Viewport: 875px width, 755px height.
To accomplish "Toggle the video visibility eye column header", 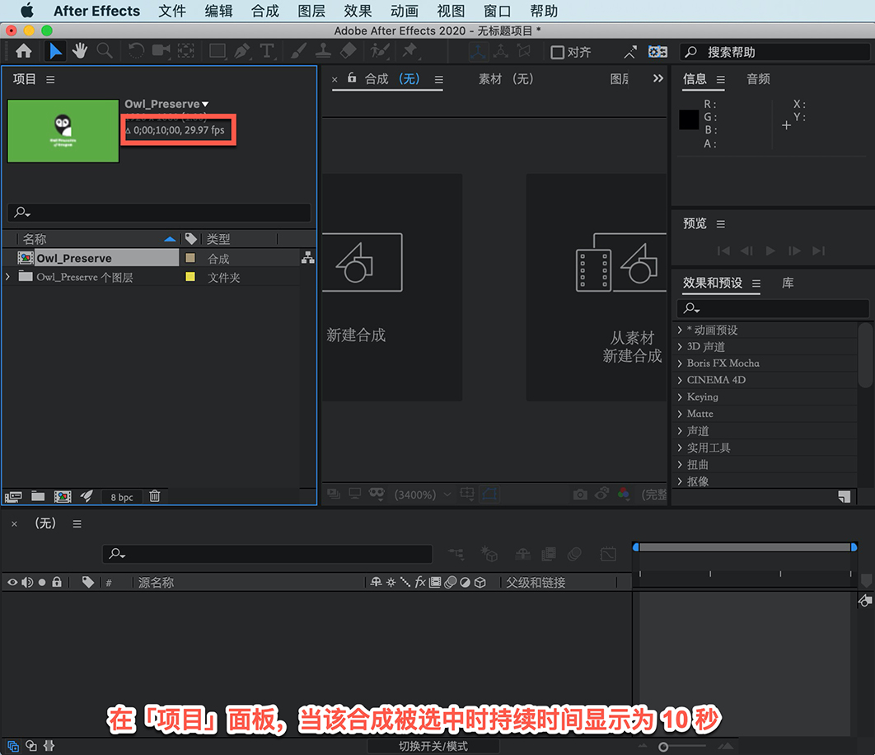I will pos(12,583).
